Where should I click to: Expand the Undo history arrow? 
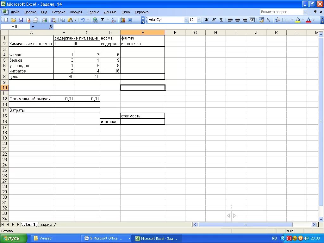(x=88, y=20)
